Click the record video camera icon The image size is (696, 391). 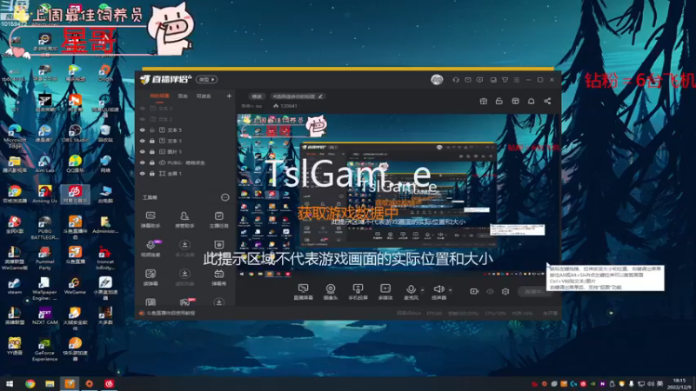(474, 291)
